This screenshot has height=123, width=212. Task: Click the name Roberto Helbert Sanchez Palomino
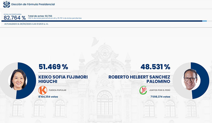(x=139, y=79)
